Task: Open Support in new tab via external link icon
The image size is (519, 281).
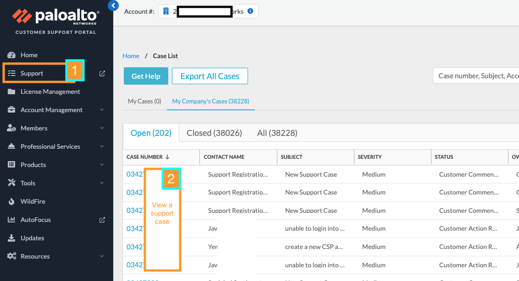Action: 102,73
